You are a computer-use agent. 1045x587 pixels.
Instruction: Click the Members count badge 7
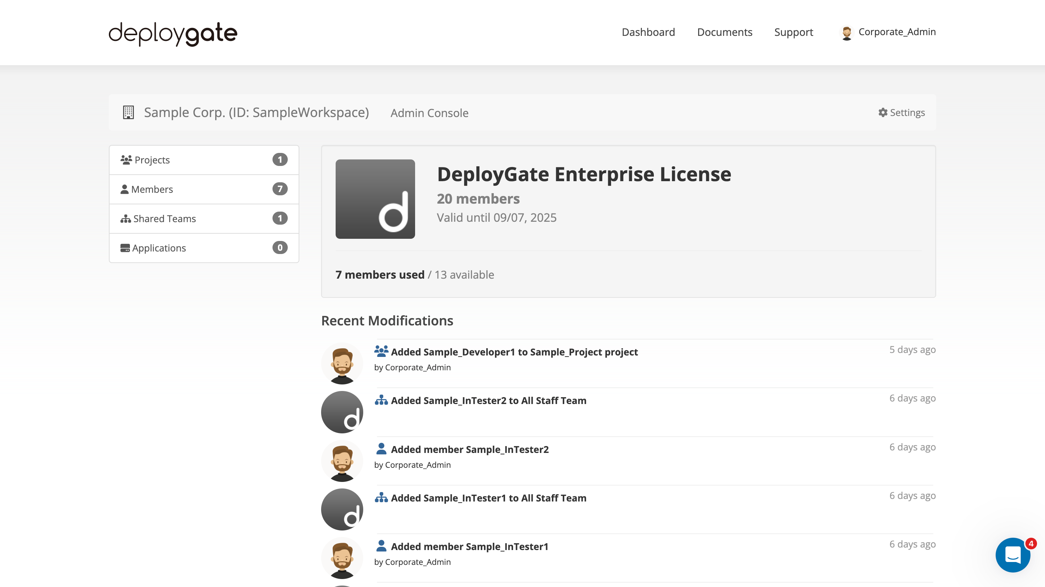(x=280, y=189)
